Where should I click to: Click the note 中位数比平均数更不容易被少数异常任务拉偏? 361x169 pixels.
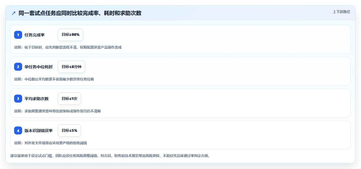click(54, 79)
